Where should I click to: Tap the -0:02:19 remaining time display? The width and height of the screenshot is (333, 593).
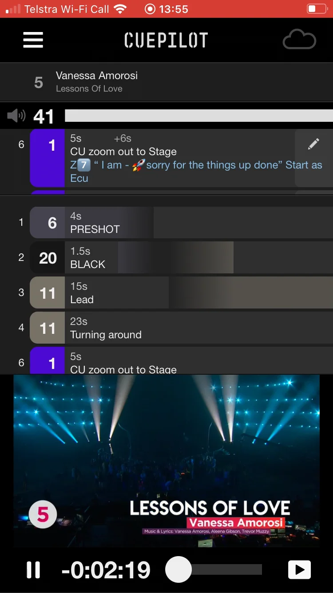tap(106, 570)
